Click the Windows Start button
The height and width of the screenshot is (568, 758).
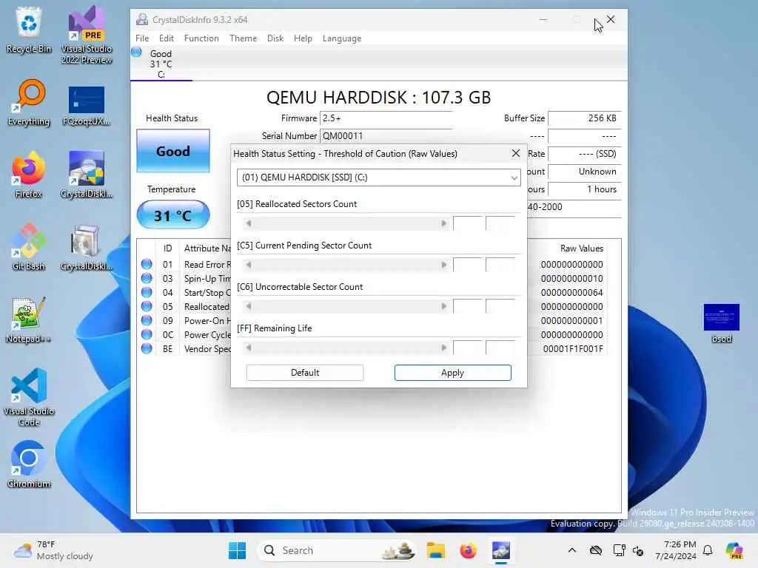pyautogui.click(x=237, y=550)
